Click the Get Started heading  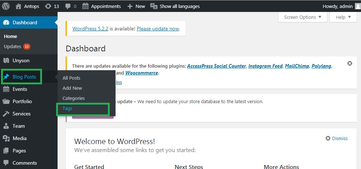pos(89,167)
